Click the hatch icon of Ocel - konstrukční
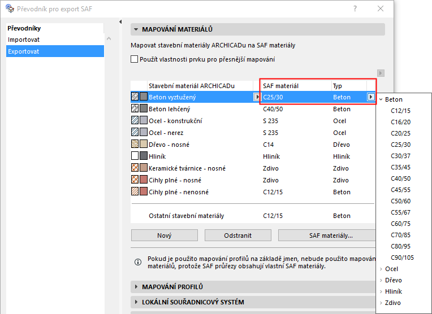Screen dimensions: 432x314 tap(135, 120)
